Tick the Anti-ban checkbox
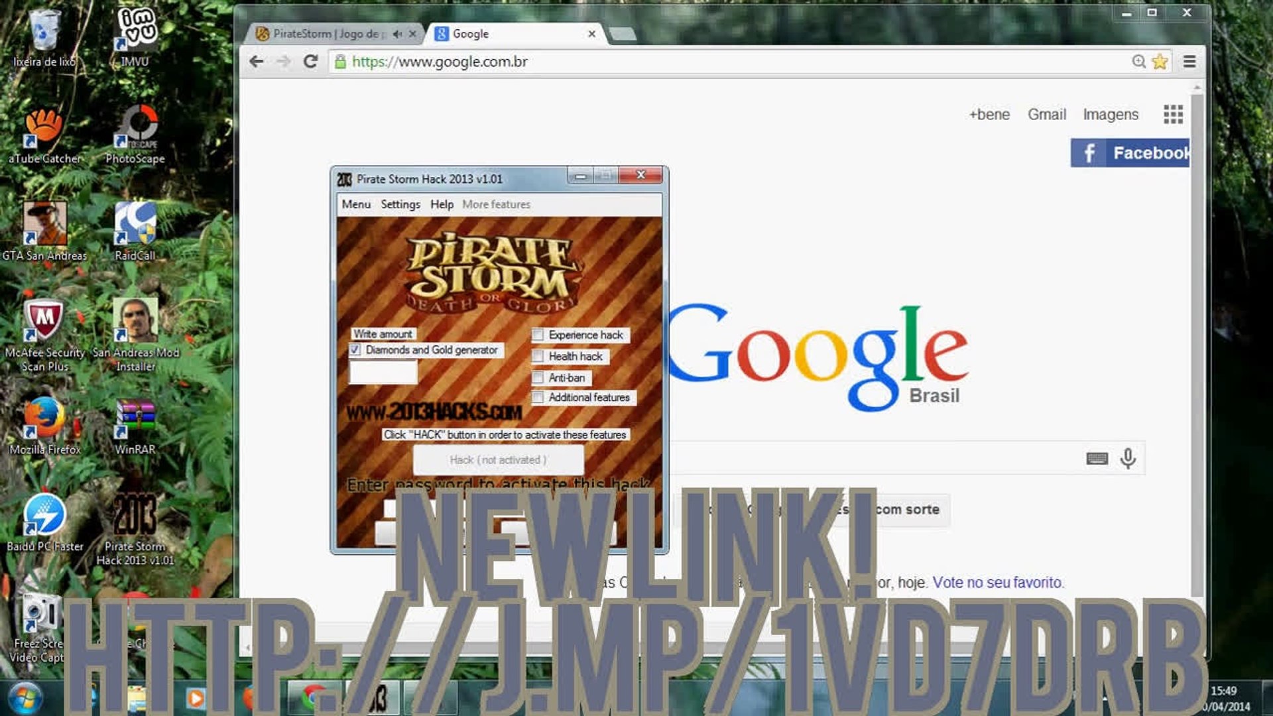This screenshot has width=1273, height=716. [538, 378]
